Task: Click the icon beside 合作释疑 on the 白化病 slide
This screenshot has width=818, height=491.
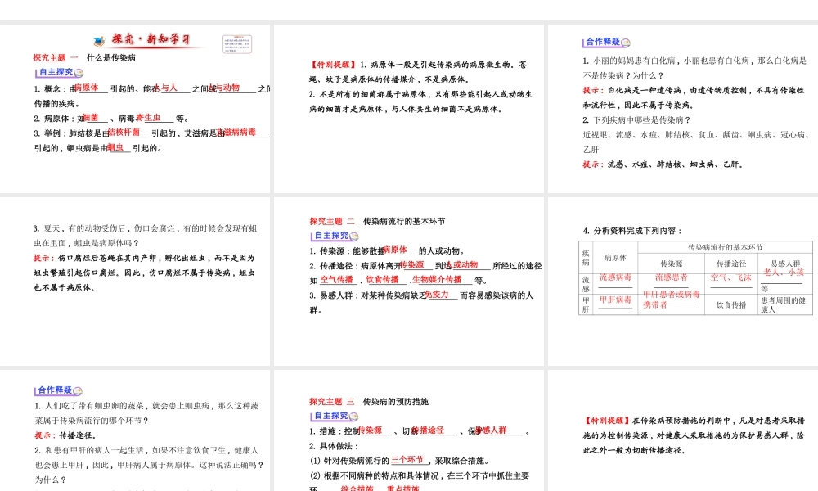Action: pyautogui.click(x=626, y=43)
